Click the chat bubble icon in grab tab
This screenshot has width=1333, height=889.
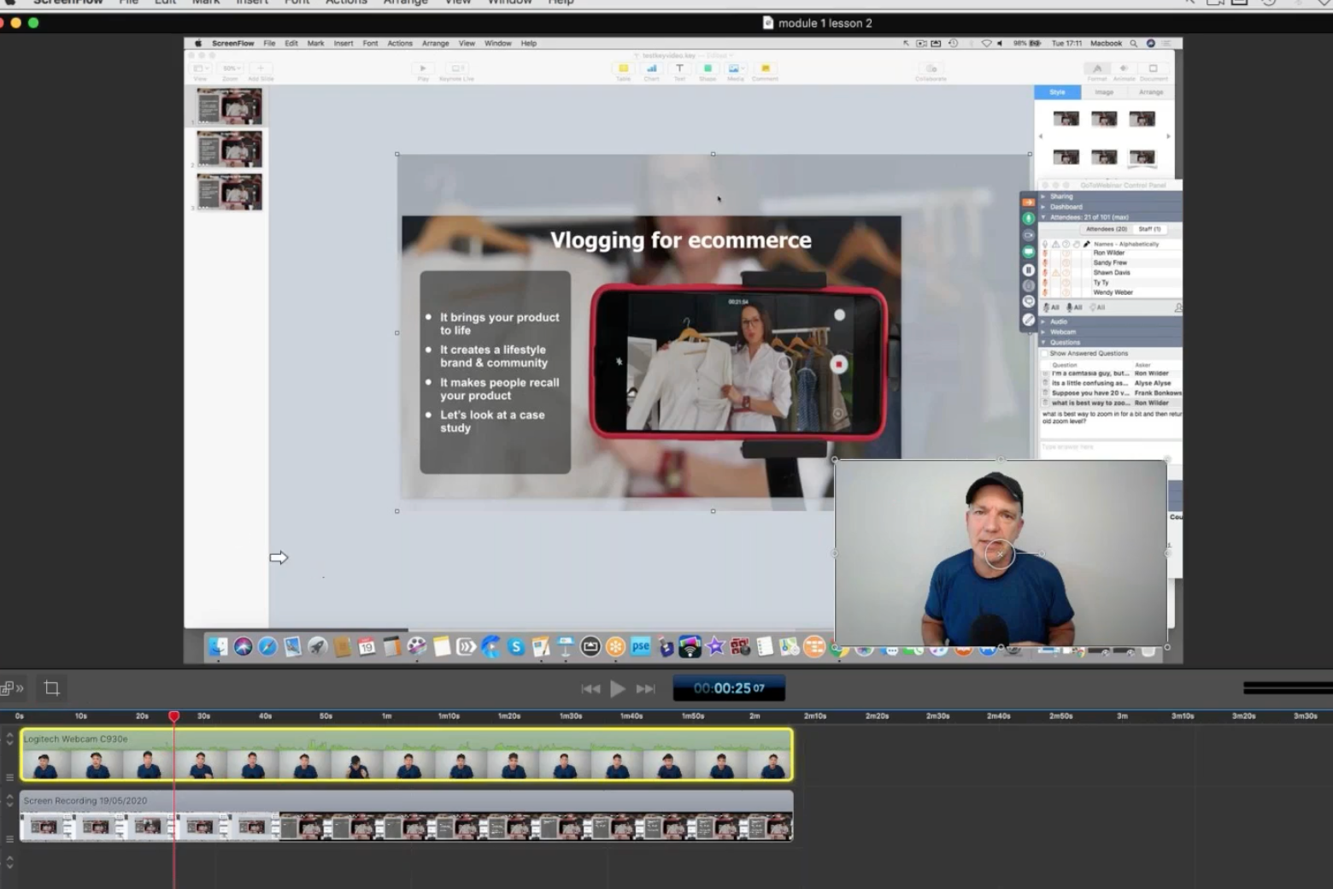pyautogui.click(x=1029, y=302)
